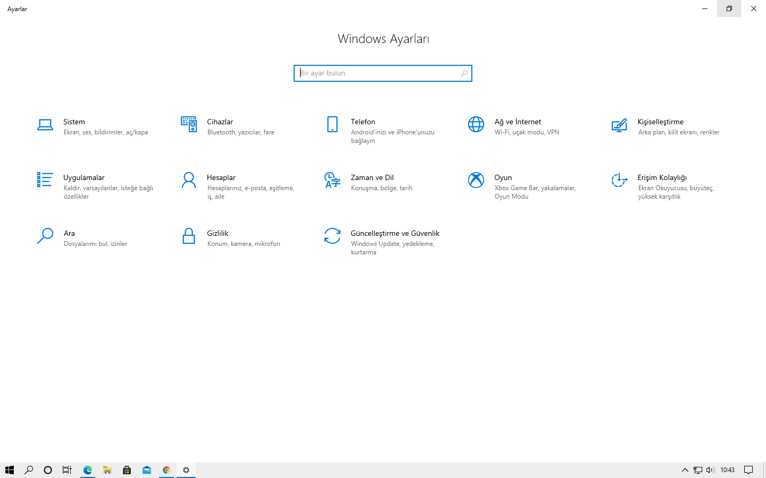Open the Zaman ve Dil icon

click(332, 180)
